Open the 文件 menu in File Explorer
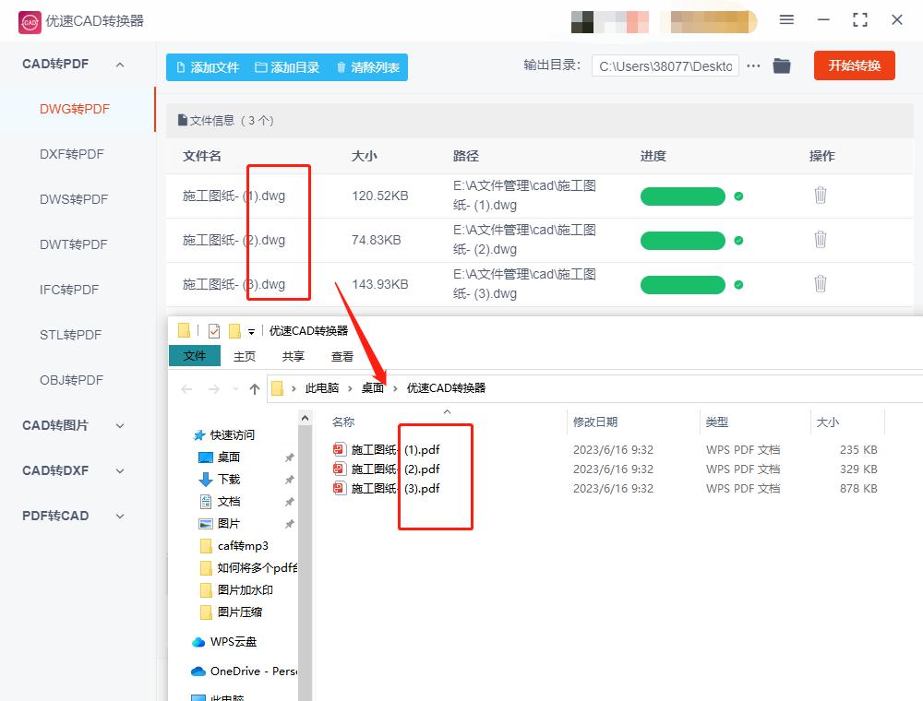923x701 pixels. (195, 355)
